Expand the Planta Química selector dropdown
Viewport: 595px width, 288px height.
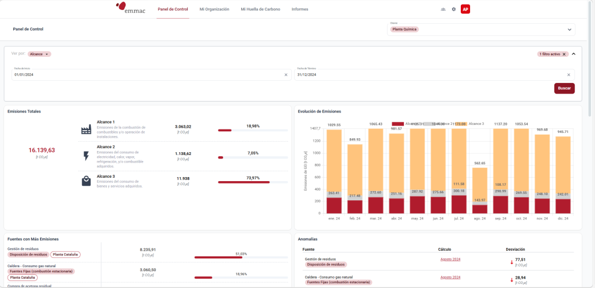[x=569, y=29]
